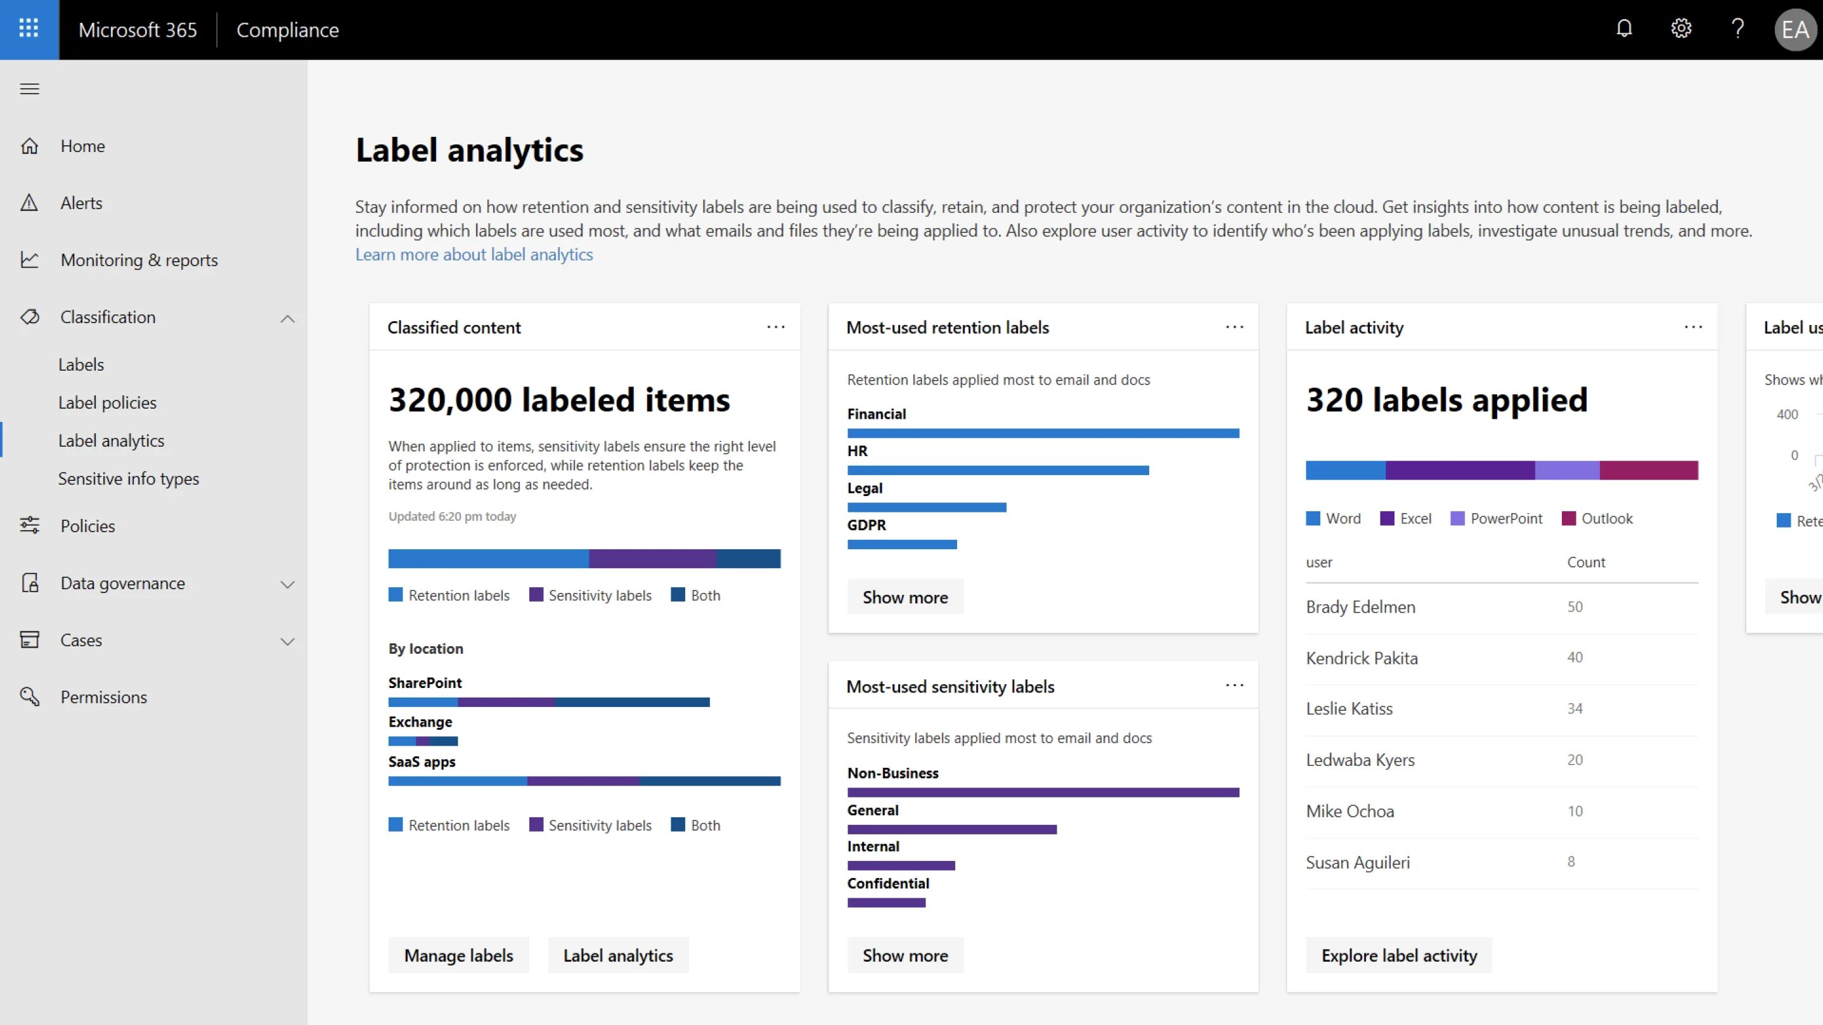Click the Policies sliders icon

29,526
